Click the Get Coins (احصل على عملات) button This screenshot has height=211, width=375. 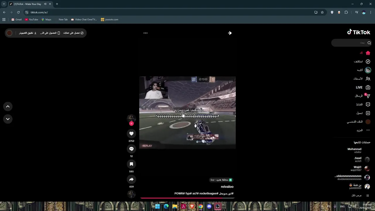[x=74, y=33]
